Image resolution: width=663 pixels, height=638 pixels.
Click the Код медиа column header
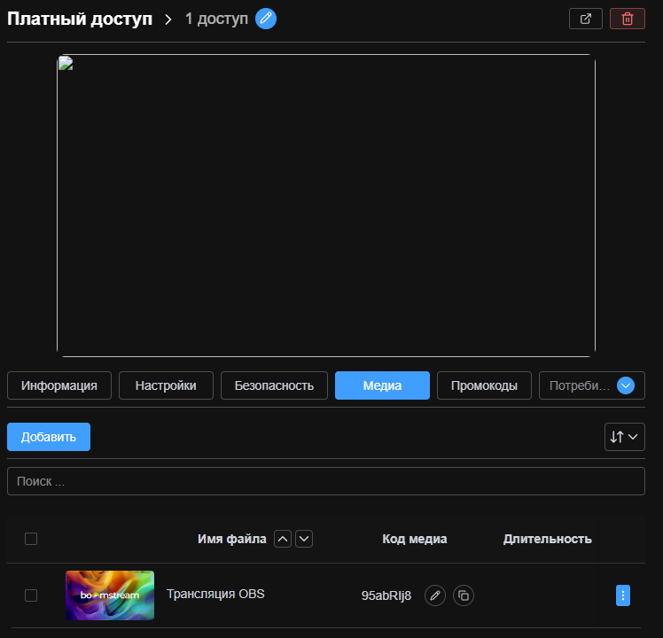(415, 539)
